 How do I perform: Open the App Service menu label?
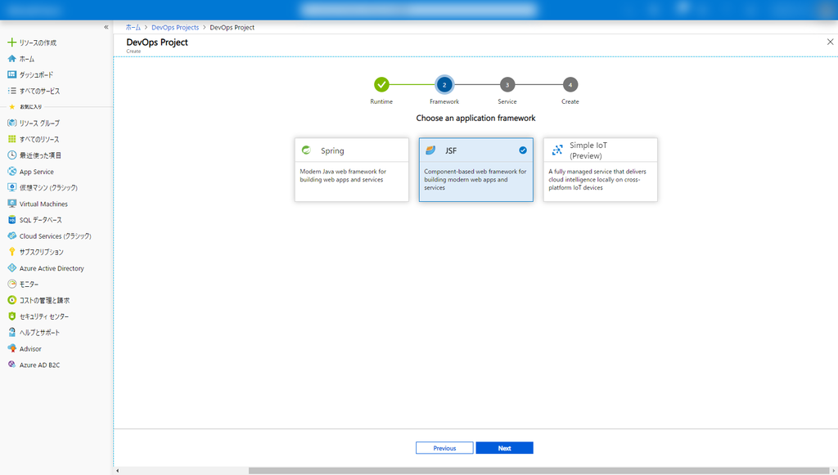[x=36, y=172]
